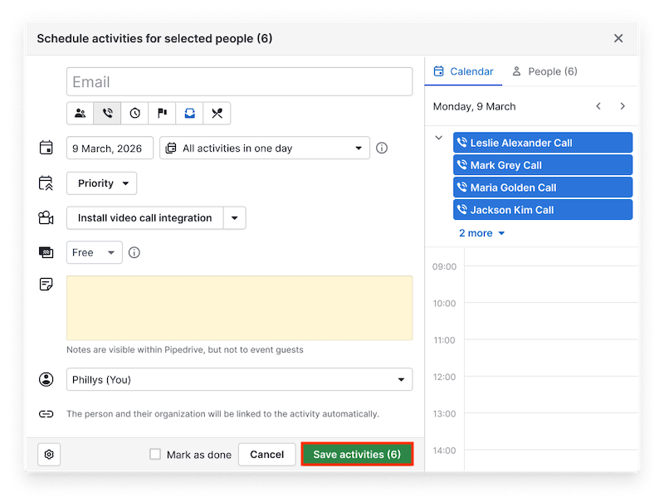
Task: Go to next day in calendar
Action: coord(622,106)
